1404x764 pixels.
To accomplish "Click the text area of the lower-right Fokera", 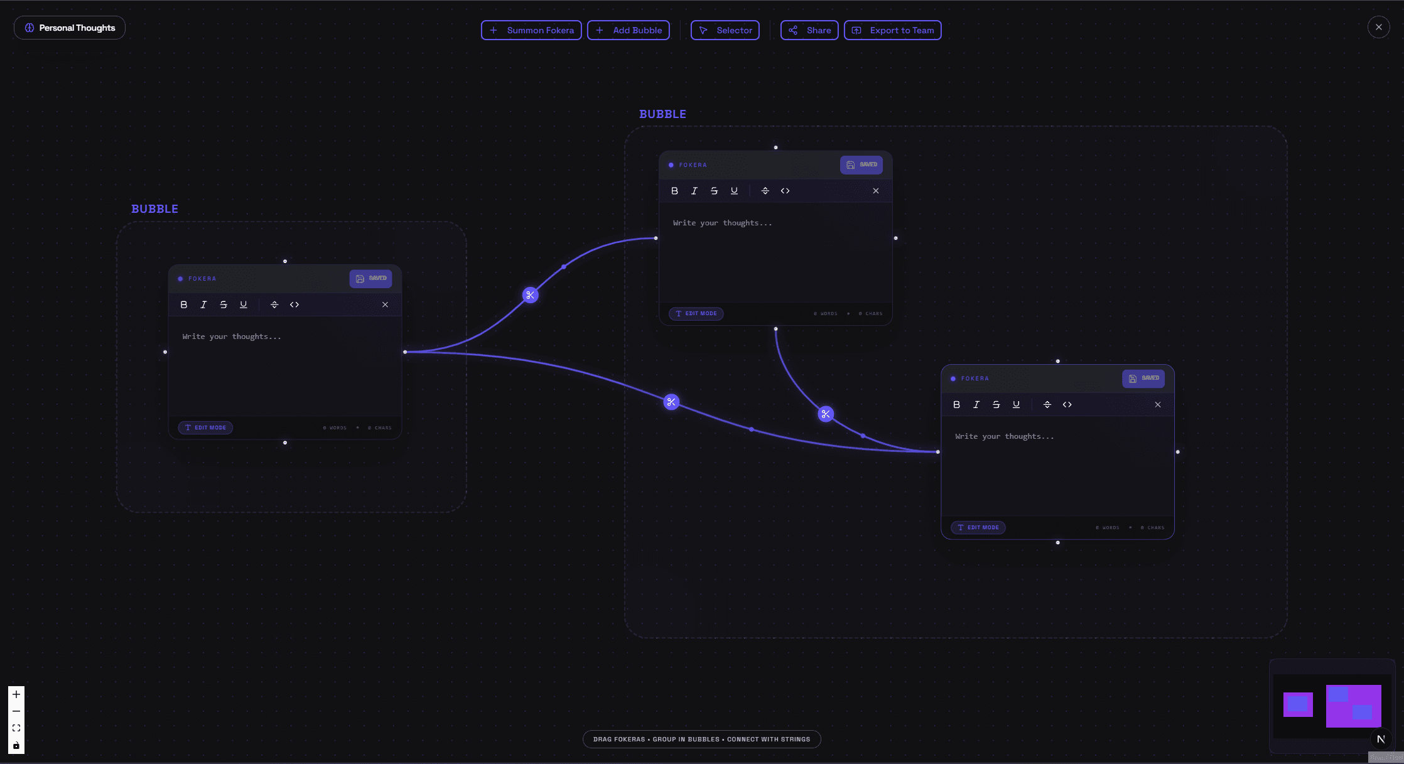I will 1057,466.
